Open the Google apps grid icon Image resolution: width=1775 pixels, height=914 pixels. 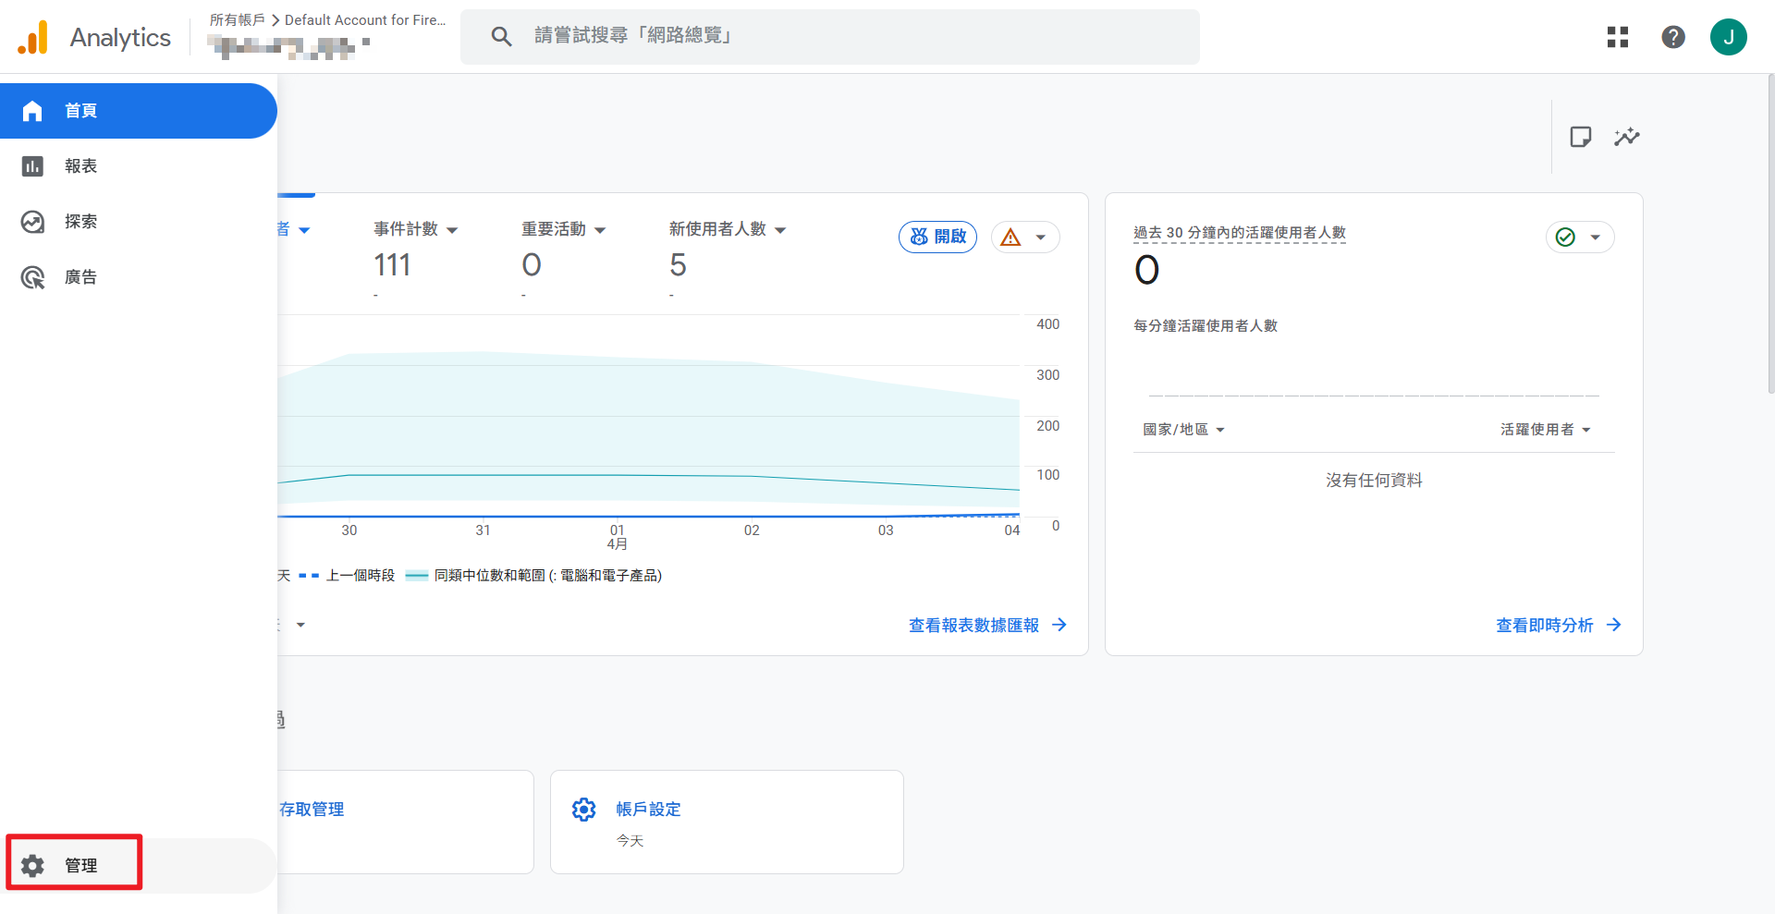pyautogui.click(x=1618, y=37)
